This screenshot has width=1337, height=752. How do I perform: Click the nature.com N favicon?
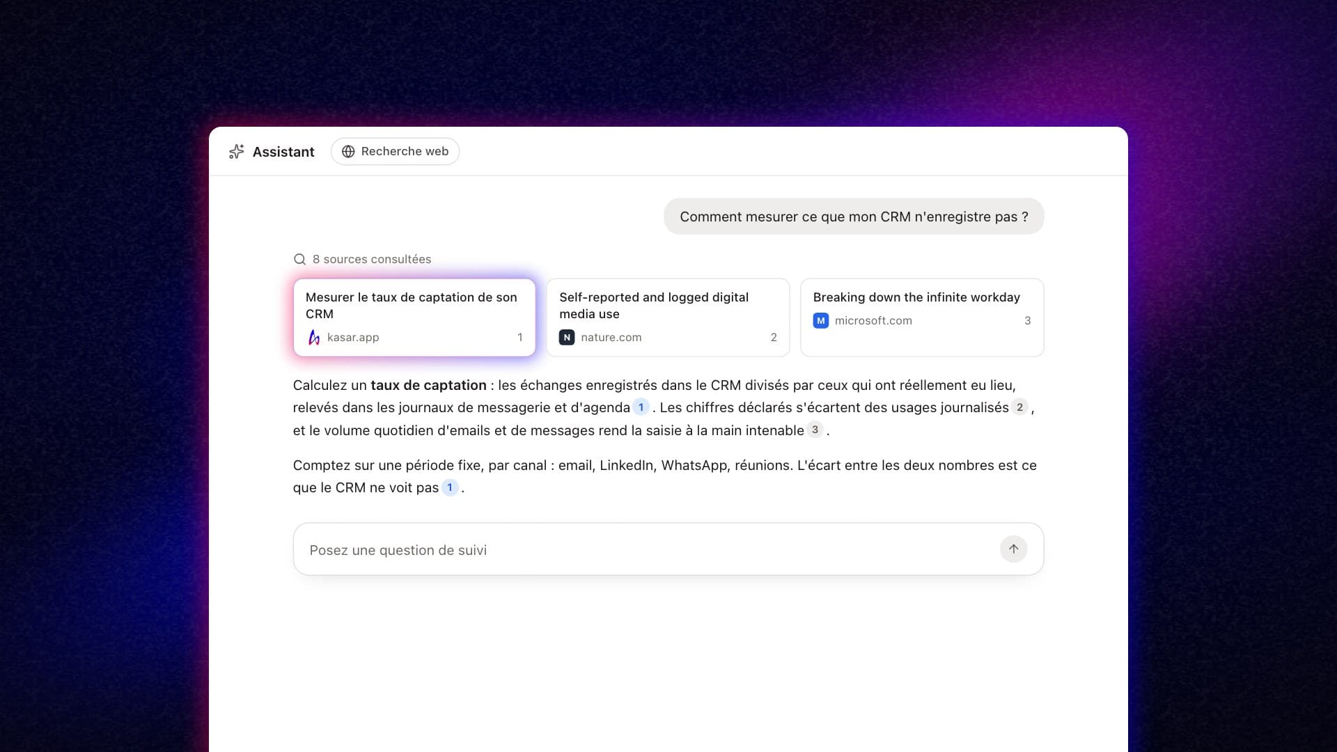(x=567, y=337)
